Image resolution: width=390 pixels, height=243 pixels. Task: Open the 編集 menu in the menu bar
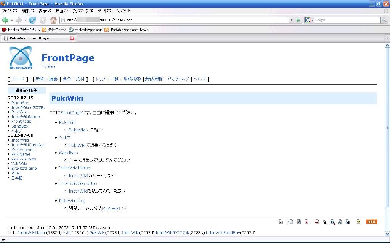tap(27, 11)
